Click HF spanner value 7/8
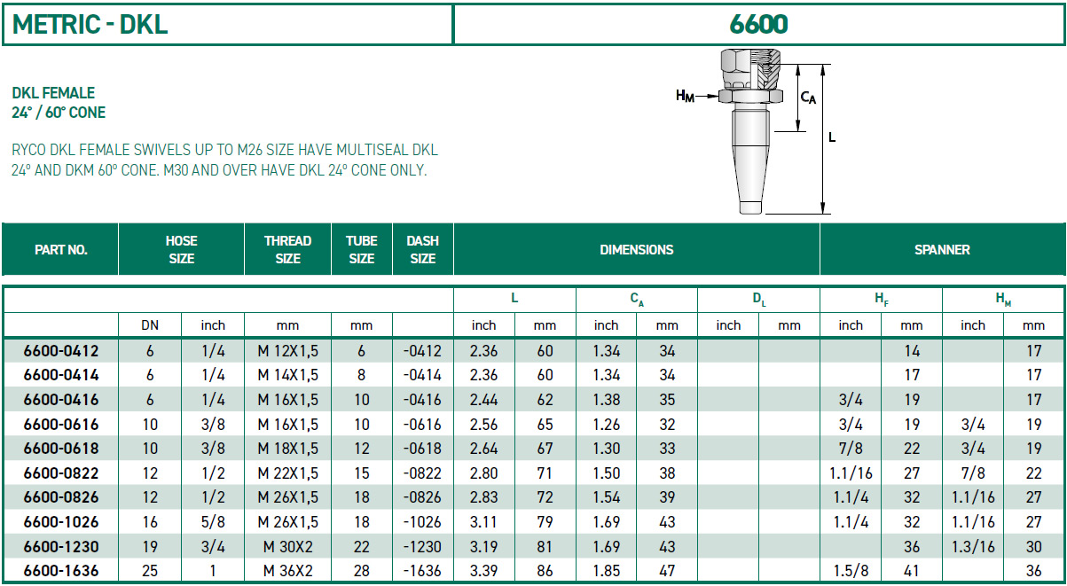This screenshot has height=586, width=1067. click(x=851, y=448)
